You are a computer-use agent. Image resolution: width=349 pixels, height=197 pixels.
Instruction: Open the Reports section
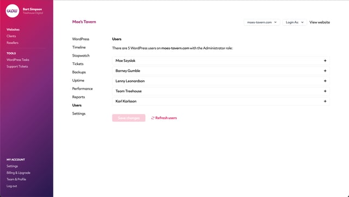pos(79,97)
